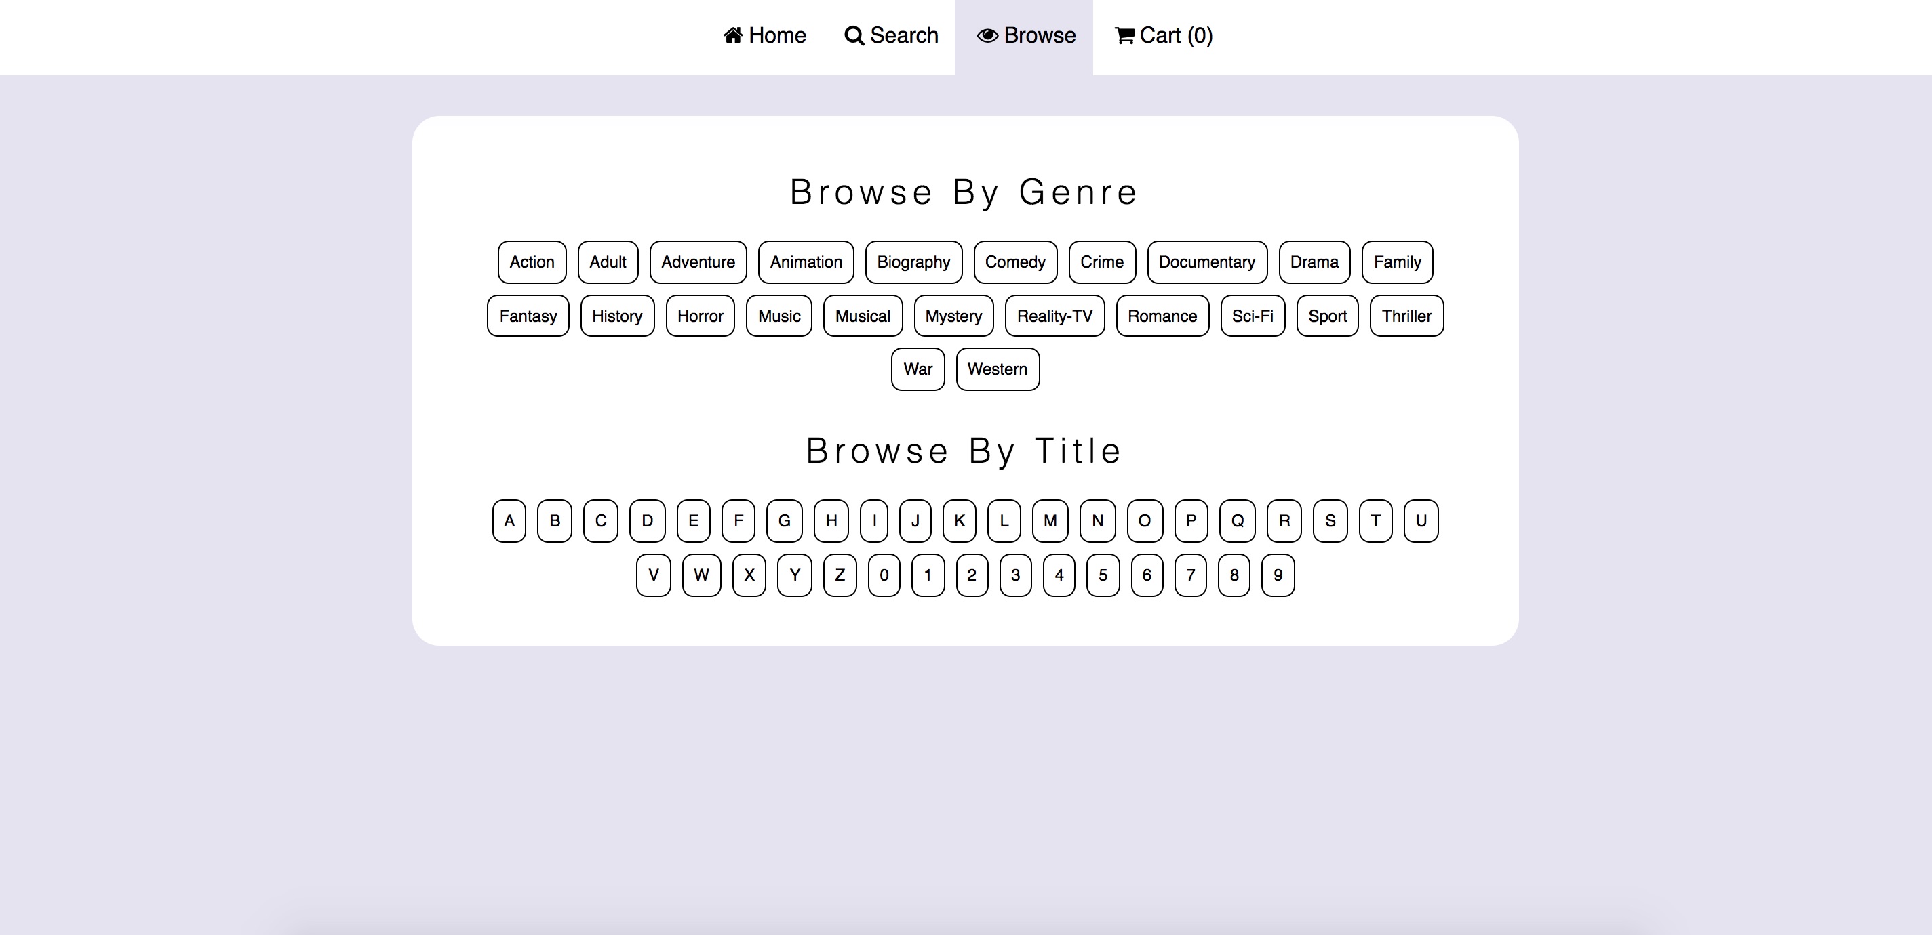Viewport: 1932px width, 935px height.
Task: Go to the Home page
Action: click(x=764, y=36)
